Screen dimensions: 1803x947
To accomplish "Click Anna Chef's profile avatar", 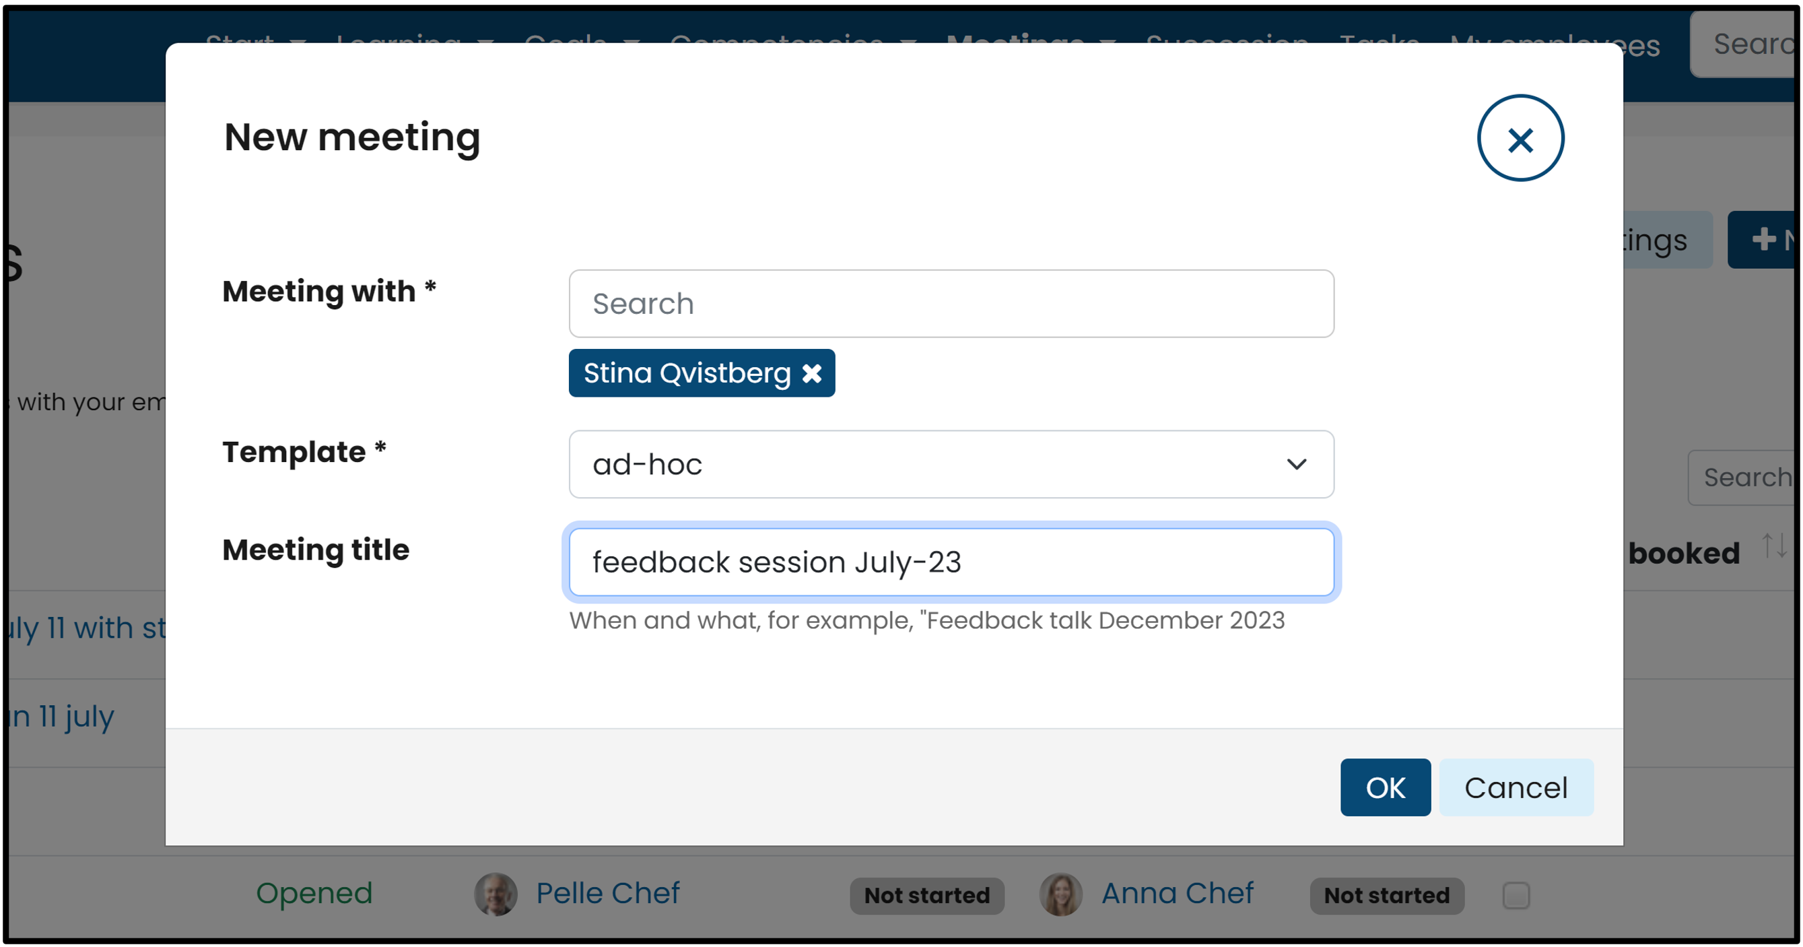I will point(1060,894).
